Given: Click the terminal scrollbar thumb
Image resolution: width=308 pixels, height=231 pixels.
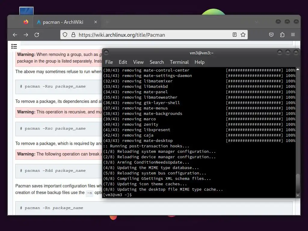Looking at the screenshot, I should tap(298, 184).
